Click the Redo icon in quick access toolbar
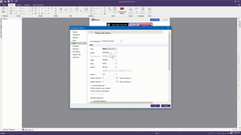 click(16, 1)
